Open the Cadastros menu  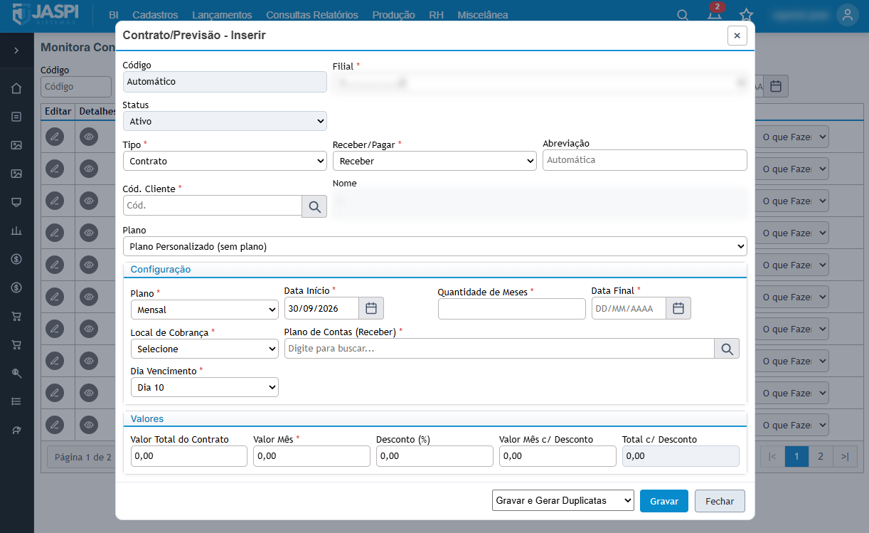coord(155,15)
